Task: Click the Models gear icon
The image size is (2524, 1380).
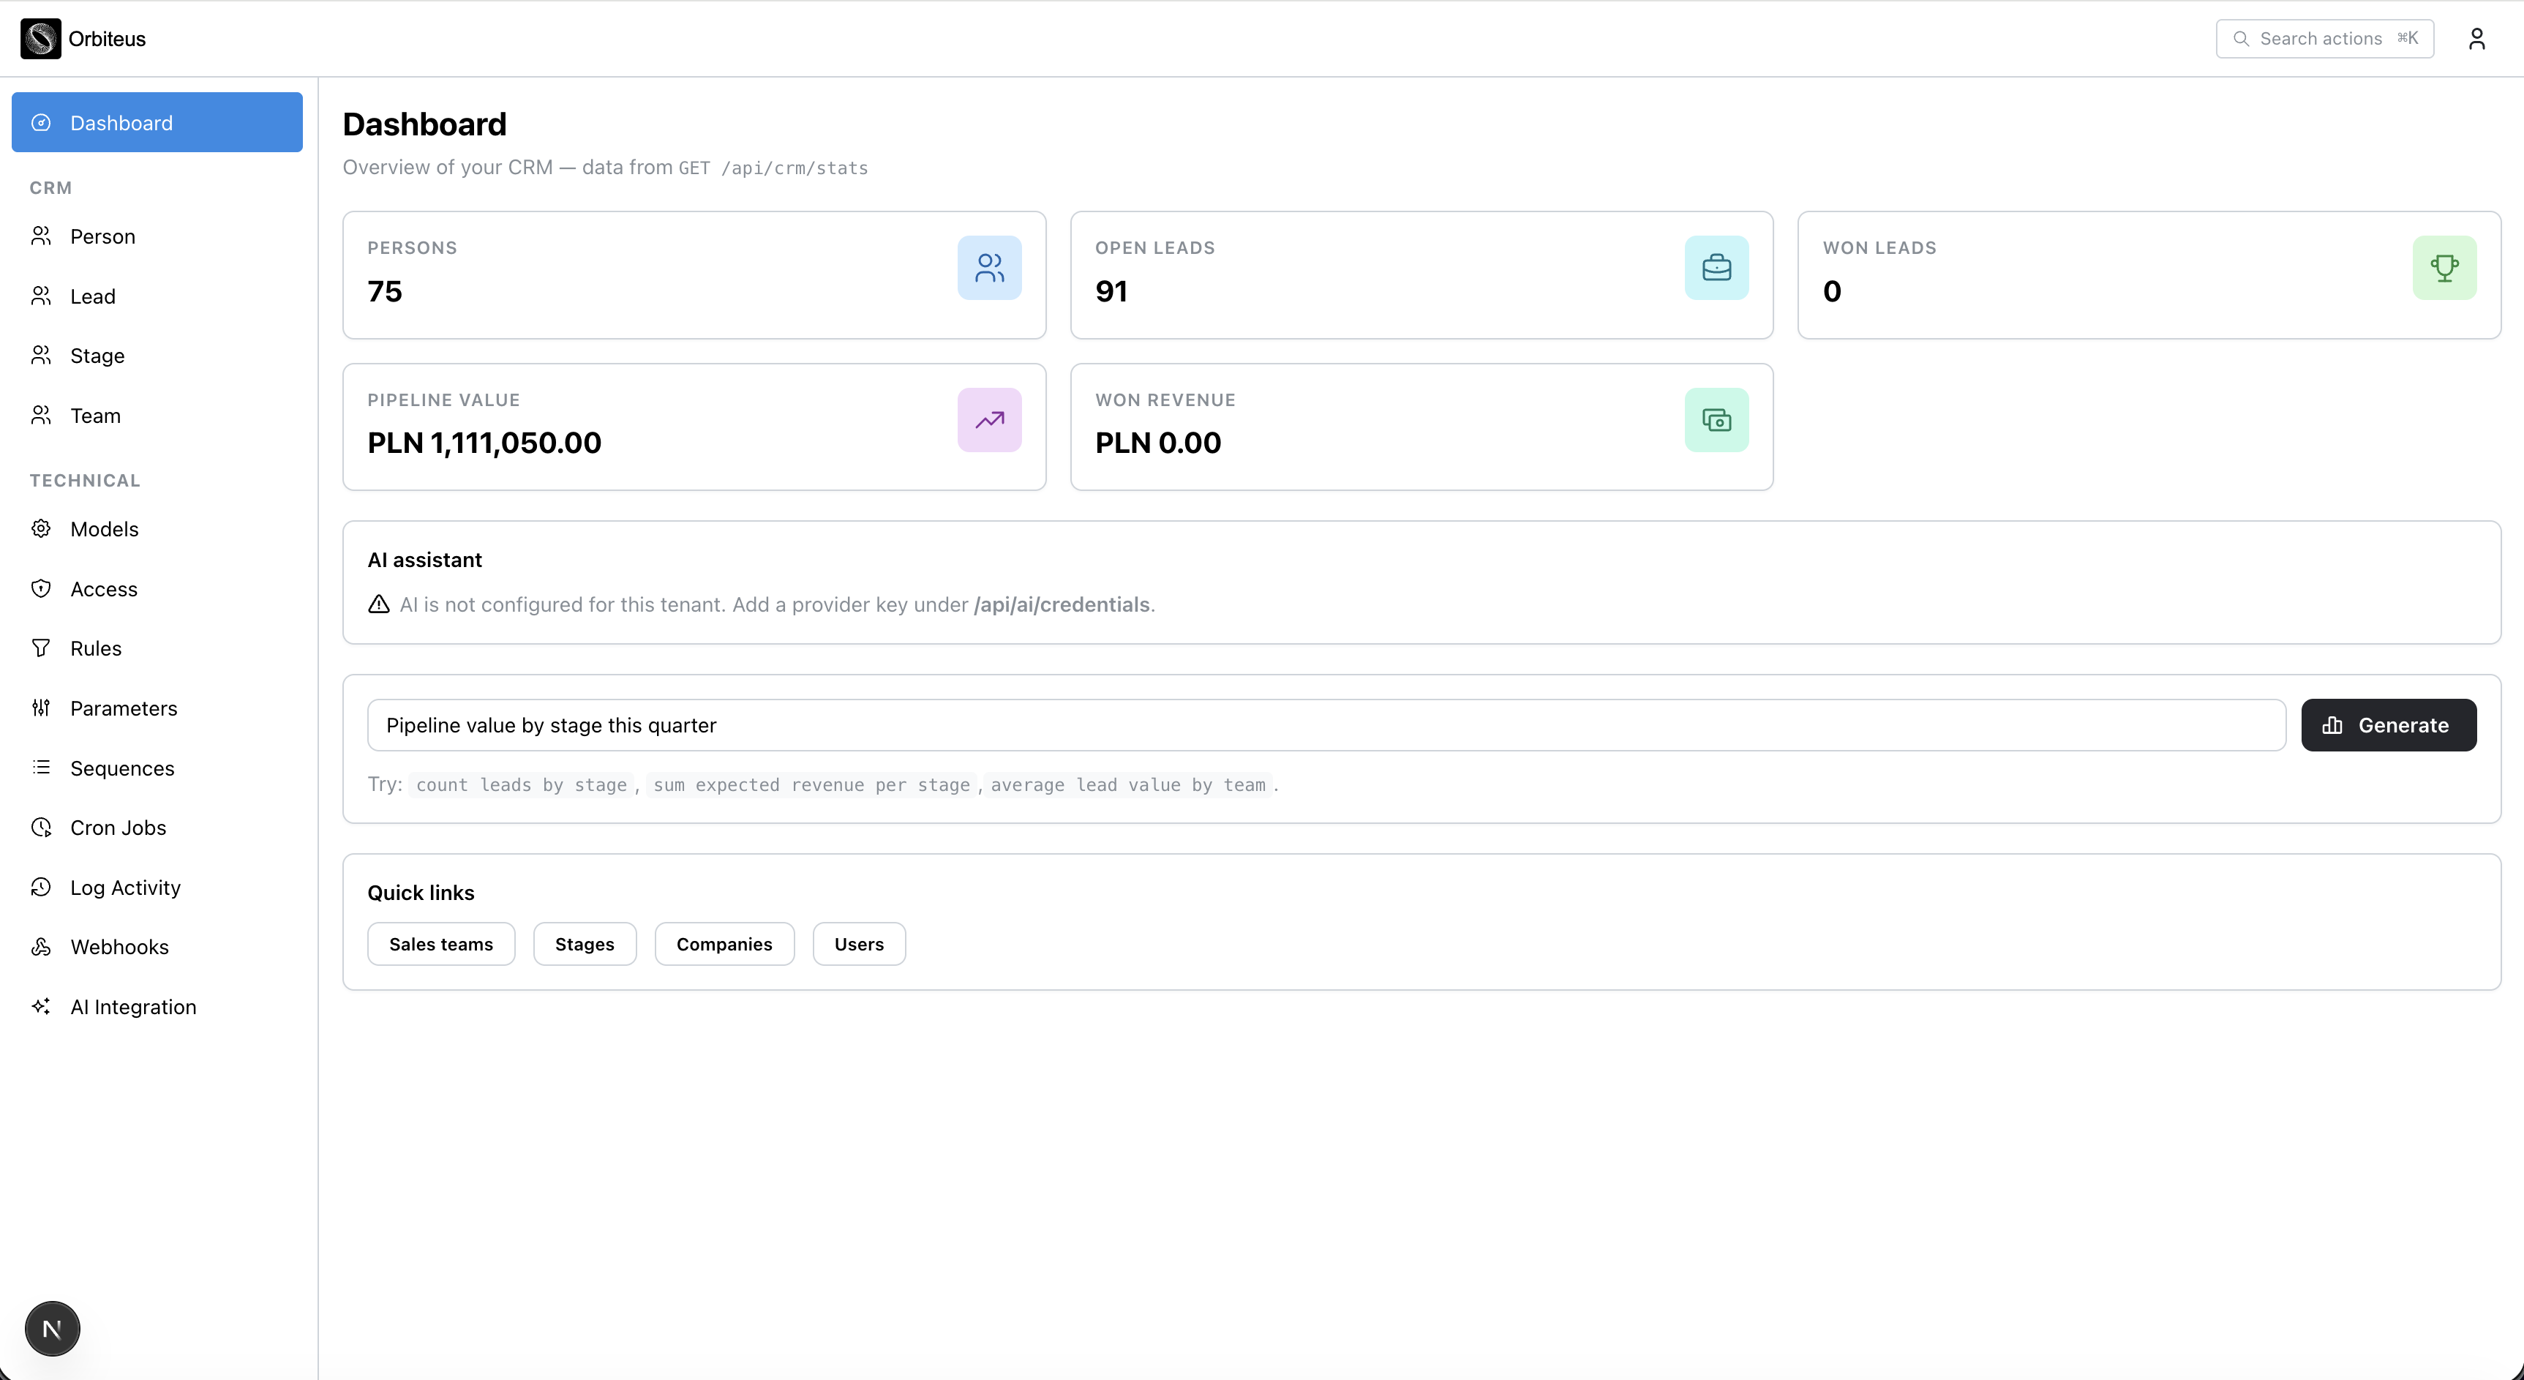Action: pos(41,529)
